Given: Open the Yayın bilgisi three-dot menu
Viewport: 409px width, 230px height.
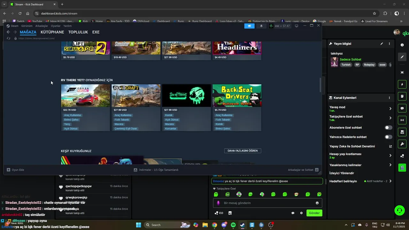Looking at the screenshot, I should 389,43.
